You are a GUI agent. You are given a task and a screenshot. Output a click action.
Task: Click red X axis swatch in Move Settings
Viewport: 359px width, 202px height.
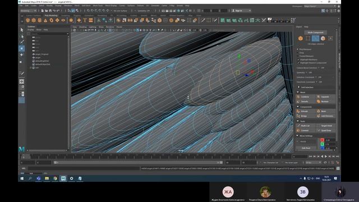click(322, 140)
